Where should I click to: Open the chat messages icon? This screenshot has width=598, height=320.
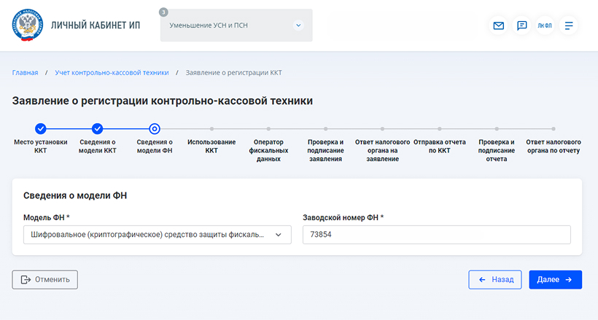pyautogui.click(x=522, y=26)
